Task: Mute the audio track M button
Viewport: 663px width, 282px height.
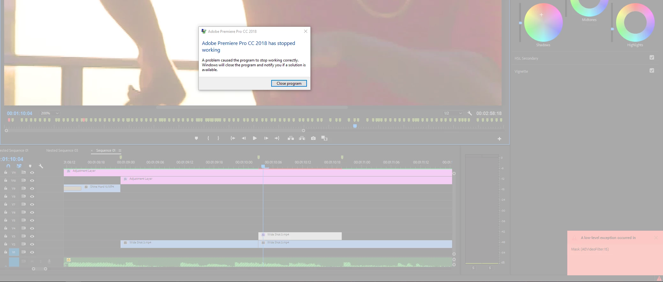Action: (32, 261)
